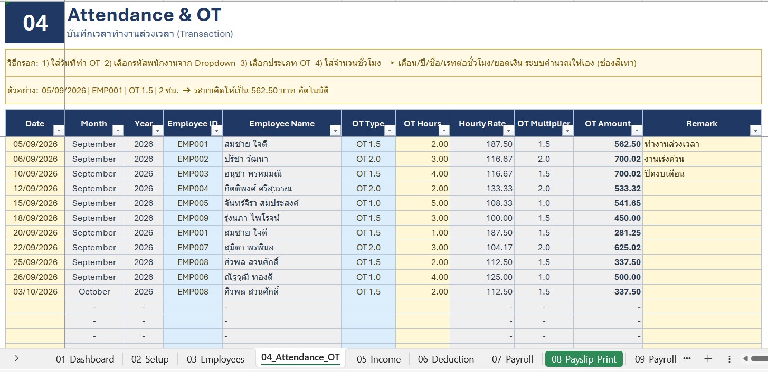Viewport: 768px width, 372px height.
Task: Select the OT amount cell 625.02
Action: click(x=608, y=248)
